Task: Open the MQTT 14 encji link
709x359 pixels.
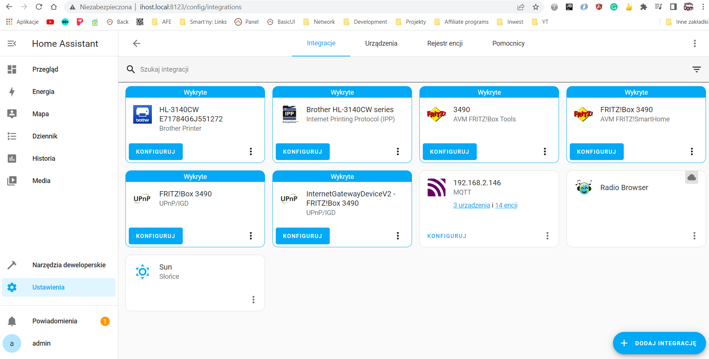Action: 506,205
